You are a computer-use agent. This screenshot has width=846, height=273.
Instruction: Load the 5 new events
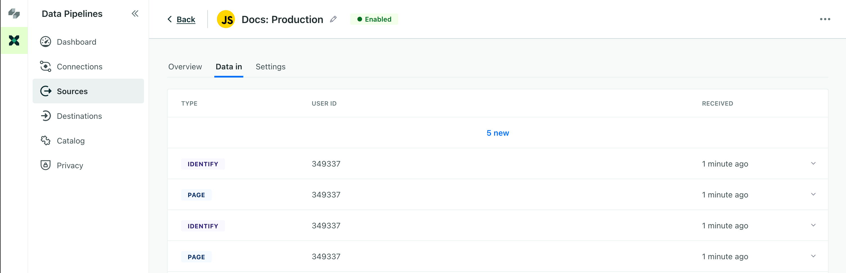pyautogui.click(x=498, y=133)
